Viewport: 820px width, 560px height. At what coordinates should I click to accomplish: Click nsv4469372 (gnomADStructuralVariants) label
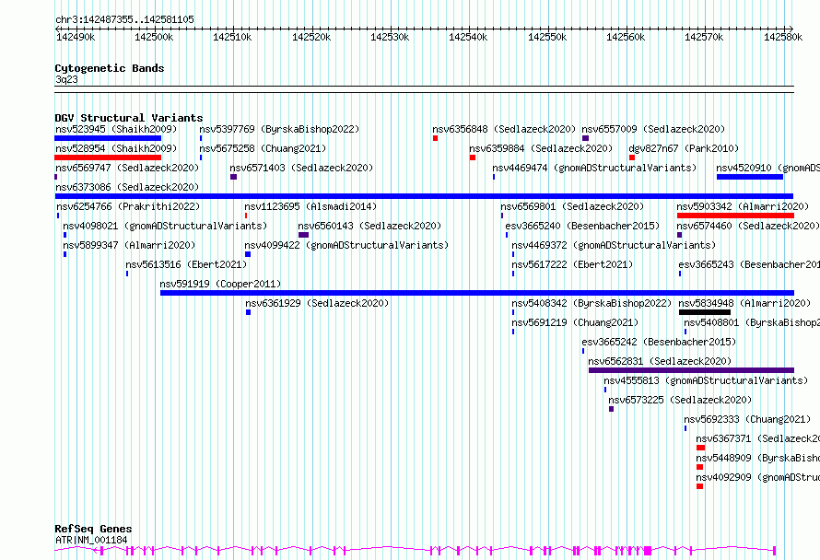[614, 245]
